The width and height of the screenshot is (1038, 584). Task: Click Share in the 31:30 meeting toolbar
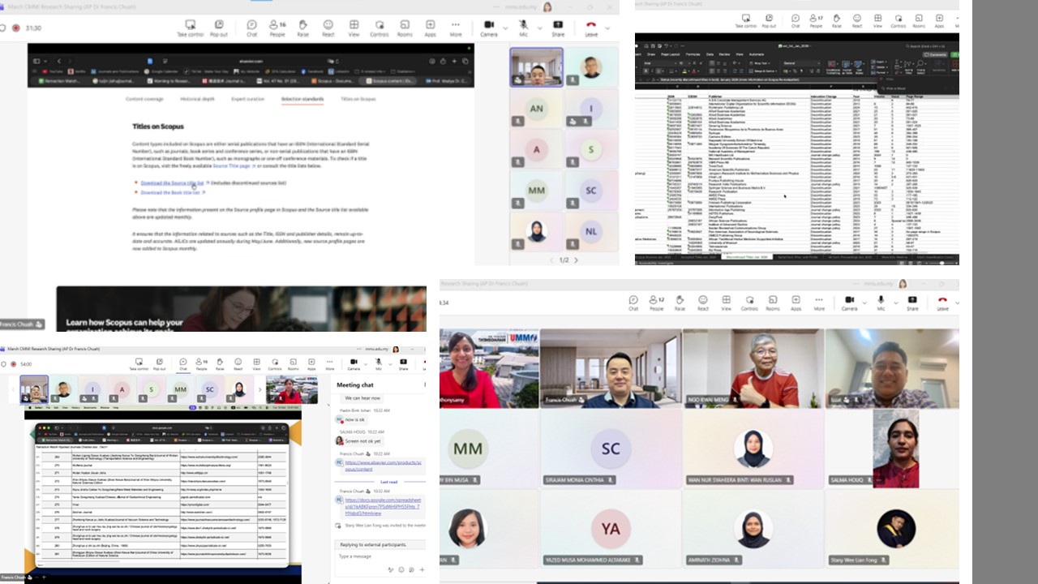click(x=558, y=28)
